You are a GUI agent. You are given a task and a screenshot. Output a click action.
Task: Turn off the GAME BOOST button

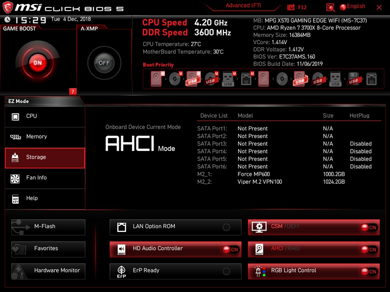coord(38,63)
